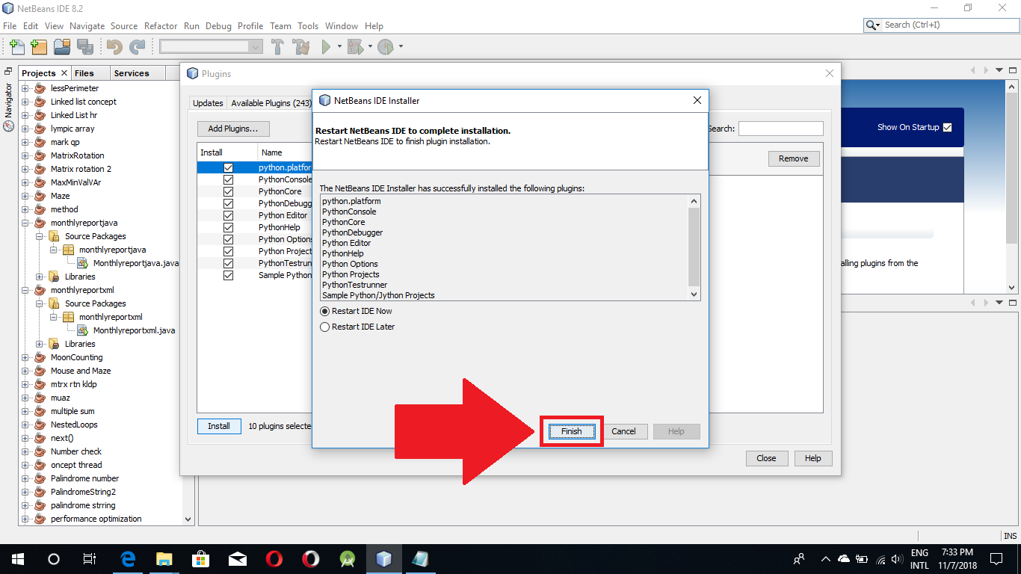Uncheck the Sample Python install checkbox
This screenshot has width=1021, height=574.
pyautogui.click(x=228, y=275)
